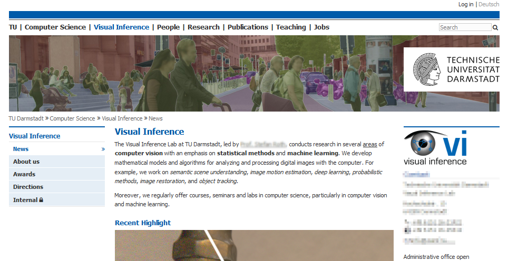Follow the underlined 'areas' link
Viewport: 508px width, 261px height.
(369, 144)
